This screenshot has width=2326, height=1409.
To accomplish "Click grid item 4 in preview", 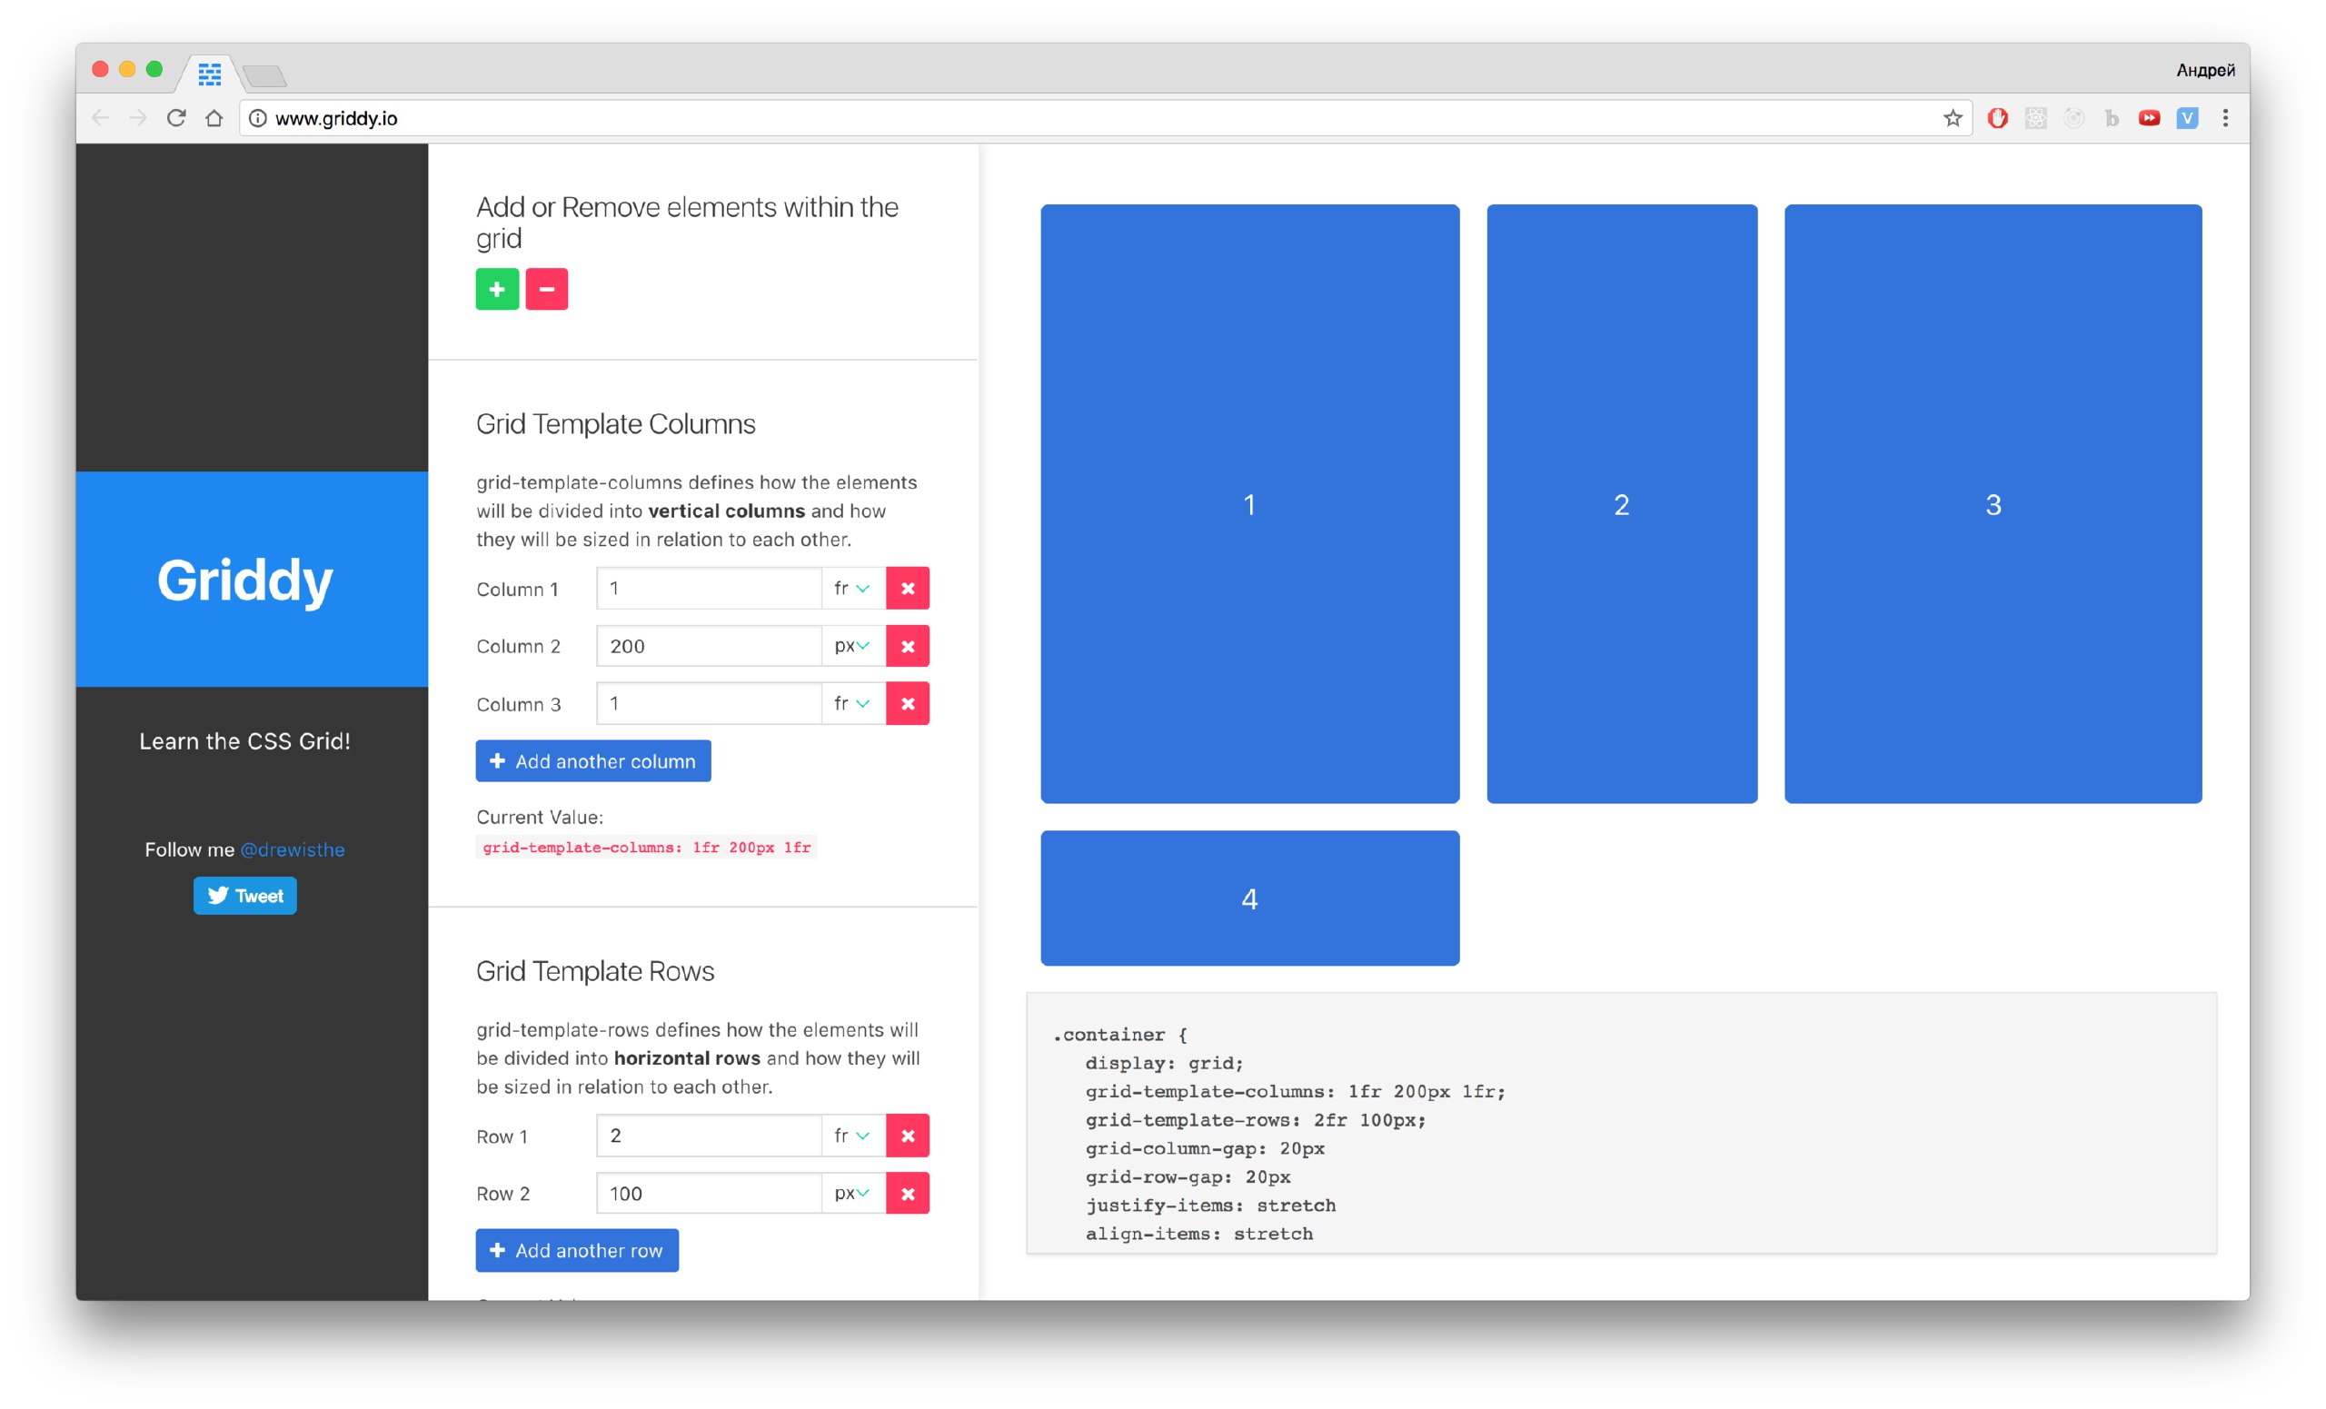I will [x=1250, y=898].
